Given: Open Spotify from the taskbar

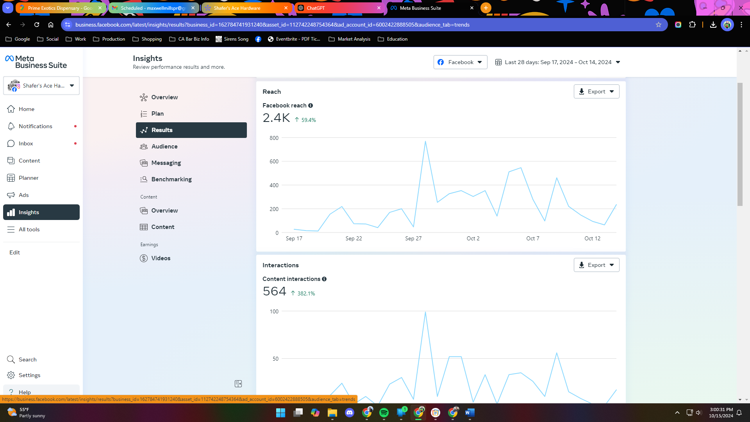Looking at the screenshot, I should coord(384,413).
